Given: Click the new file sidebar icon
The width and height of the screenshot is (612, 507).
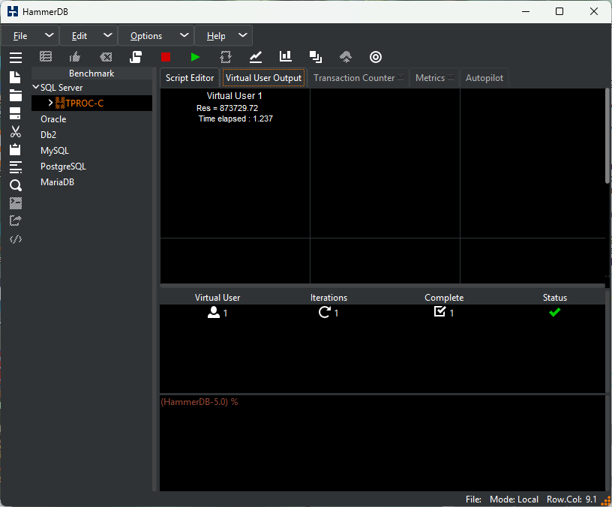Looking at the screenshot, I should click(x=15, y=77).
